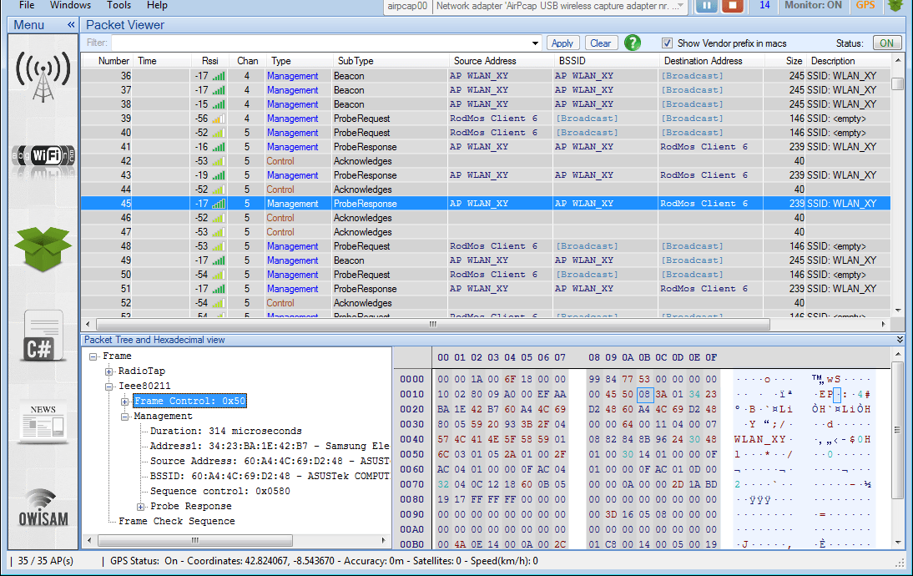Select packet row number 49 Beacon

(x=486, y=260)
